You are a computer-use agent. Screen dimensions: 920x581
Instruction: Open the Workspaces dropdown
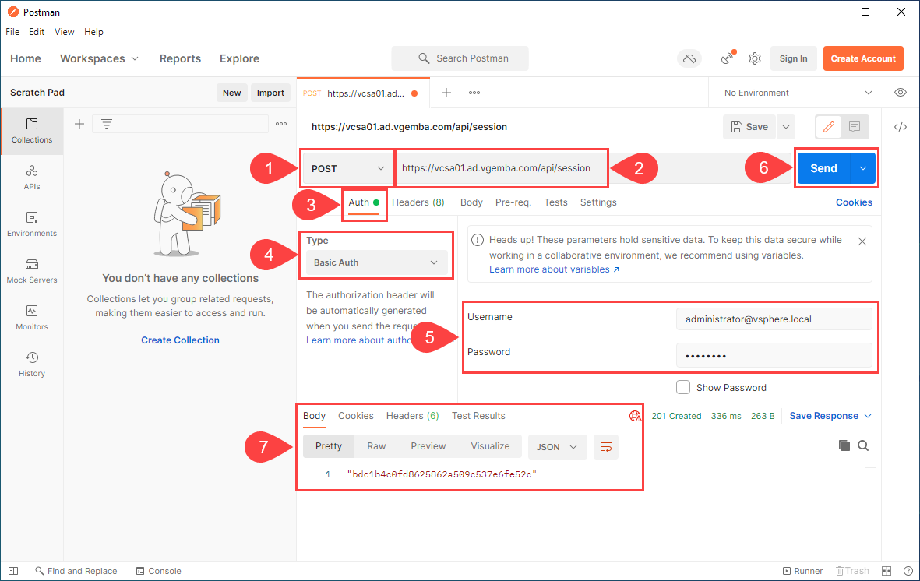tap(99, 58)
